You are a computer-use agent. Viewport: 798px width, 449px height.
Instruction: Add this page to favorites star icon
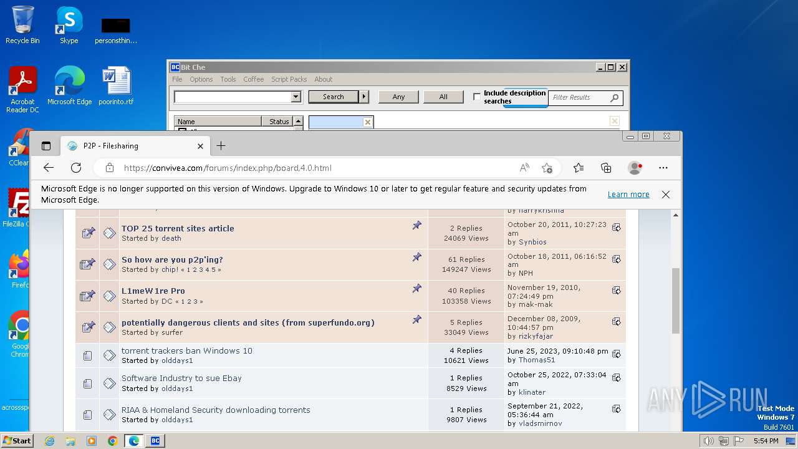(547, 168)
